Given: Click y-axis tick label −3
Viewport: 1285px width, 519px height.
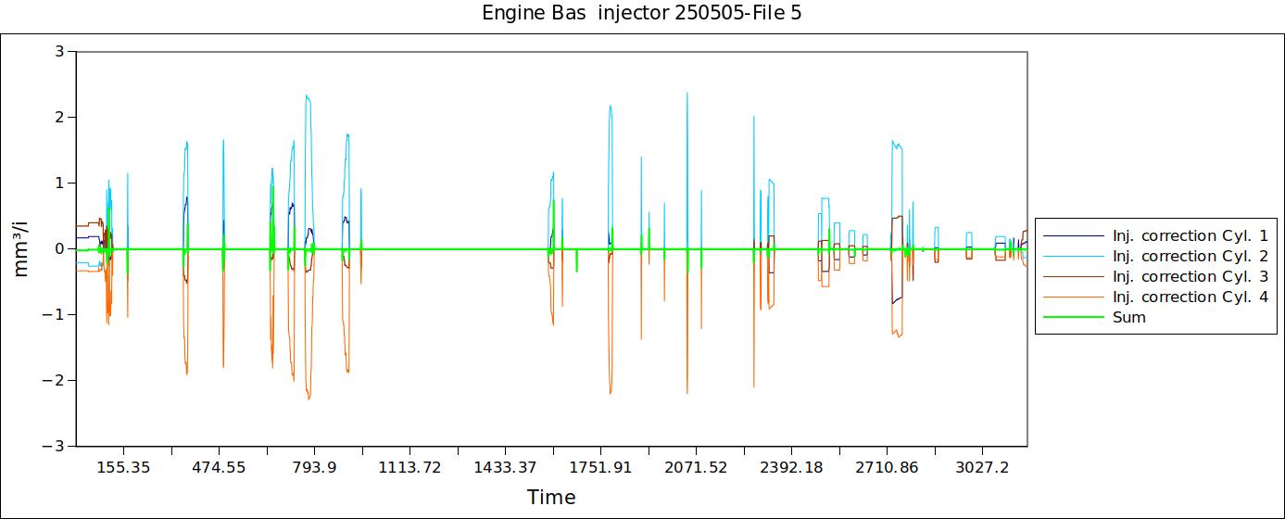Looking at the screenshot, I should 53,446.
